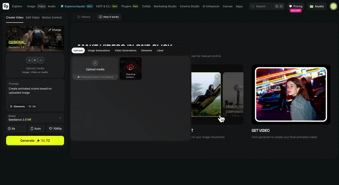Image resolution: width=339 pixels, height=185 pixels.
Task: Click the icon on the tree image corner
Action: coord(217,76)
